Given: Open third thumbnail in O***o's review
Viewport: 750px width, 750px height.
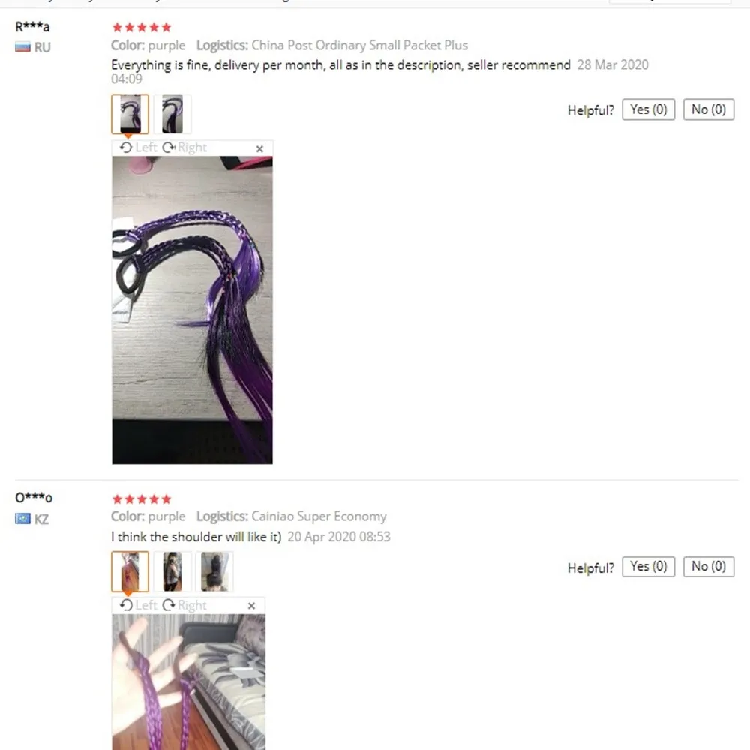Looking at the screenshot, I should pyautogui.click(x=214, y=571).
